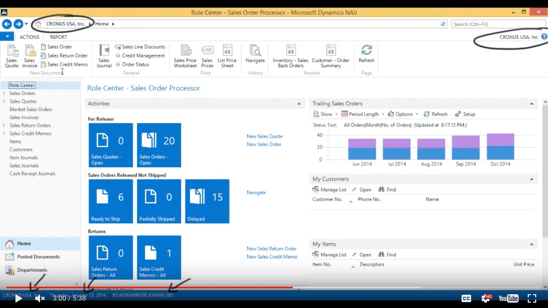Open navigation history dropdown arrow
This screenshot has width=548, height=308.
pyautogui.click(x=26, y=24)
